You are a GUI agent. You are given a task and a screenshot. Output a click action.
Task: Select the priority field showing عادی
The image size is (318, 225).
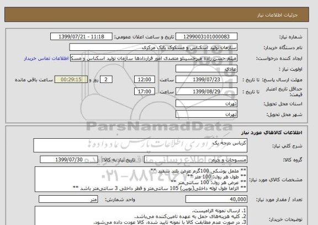pyautogui.click(x=206, y=69)
